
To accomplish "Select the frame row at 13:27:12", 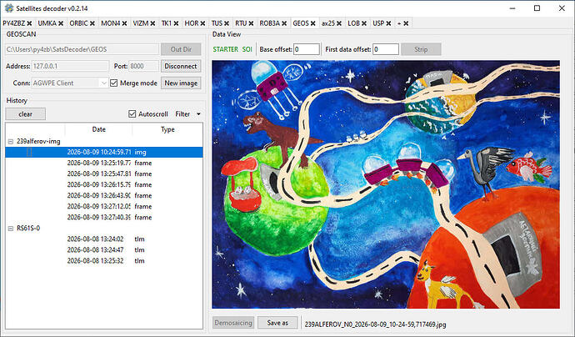I will (x=104, y=206).
